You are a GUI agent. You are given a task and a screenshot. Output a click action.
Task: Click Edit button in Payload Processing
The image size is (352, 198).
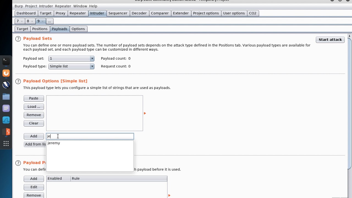[34, 187]
